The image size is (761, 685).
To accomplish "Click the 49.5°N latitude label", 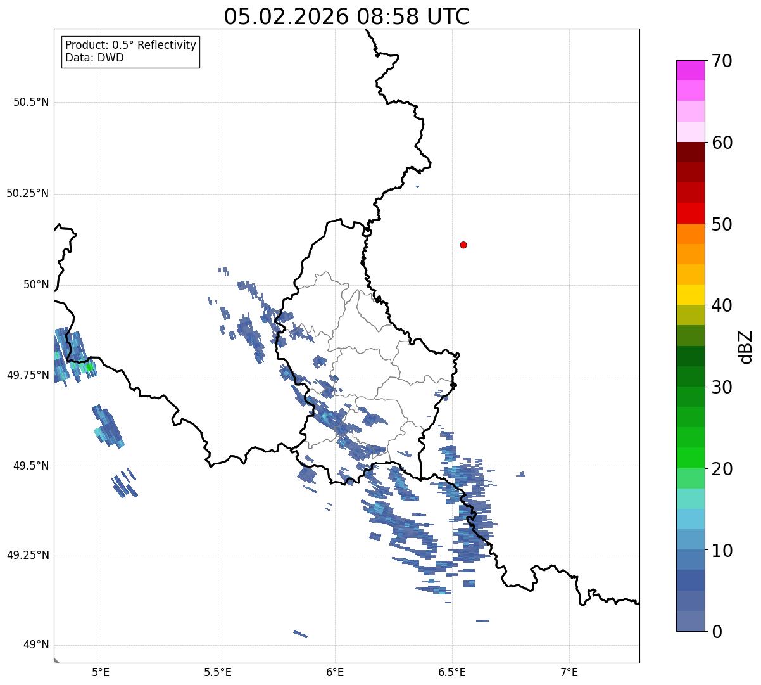I will pyautogui.click(x=31, y=466).
